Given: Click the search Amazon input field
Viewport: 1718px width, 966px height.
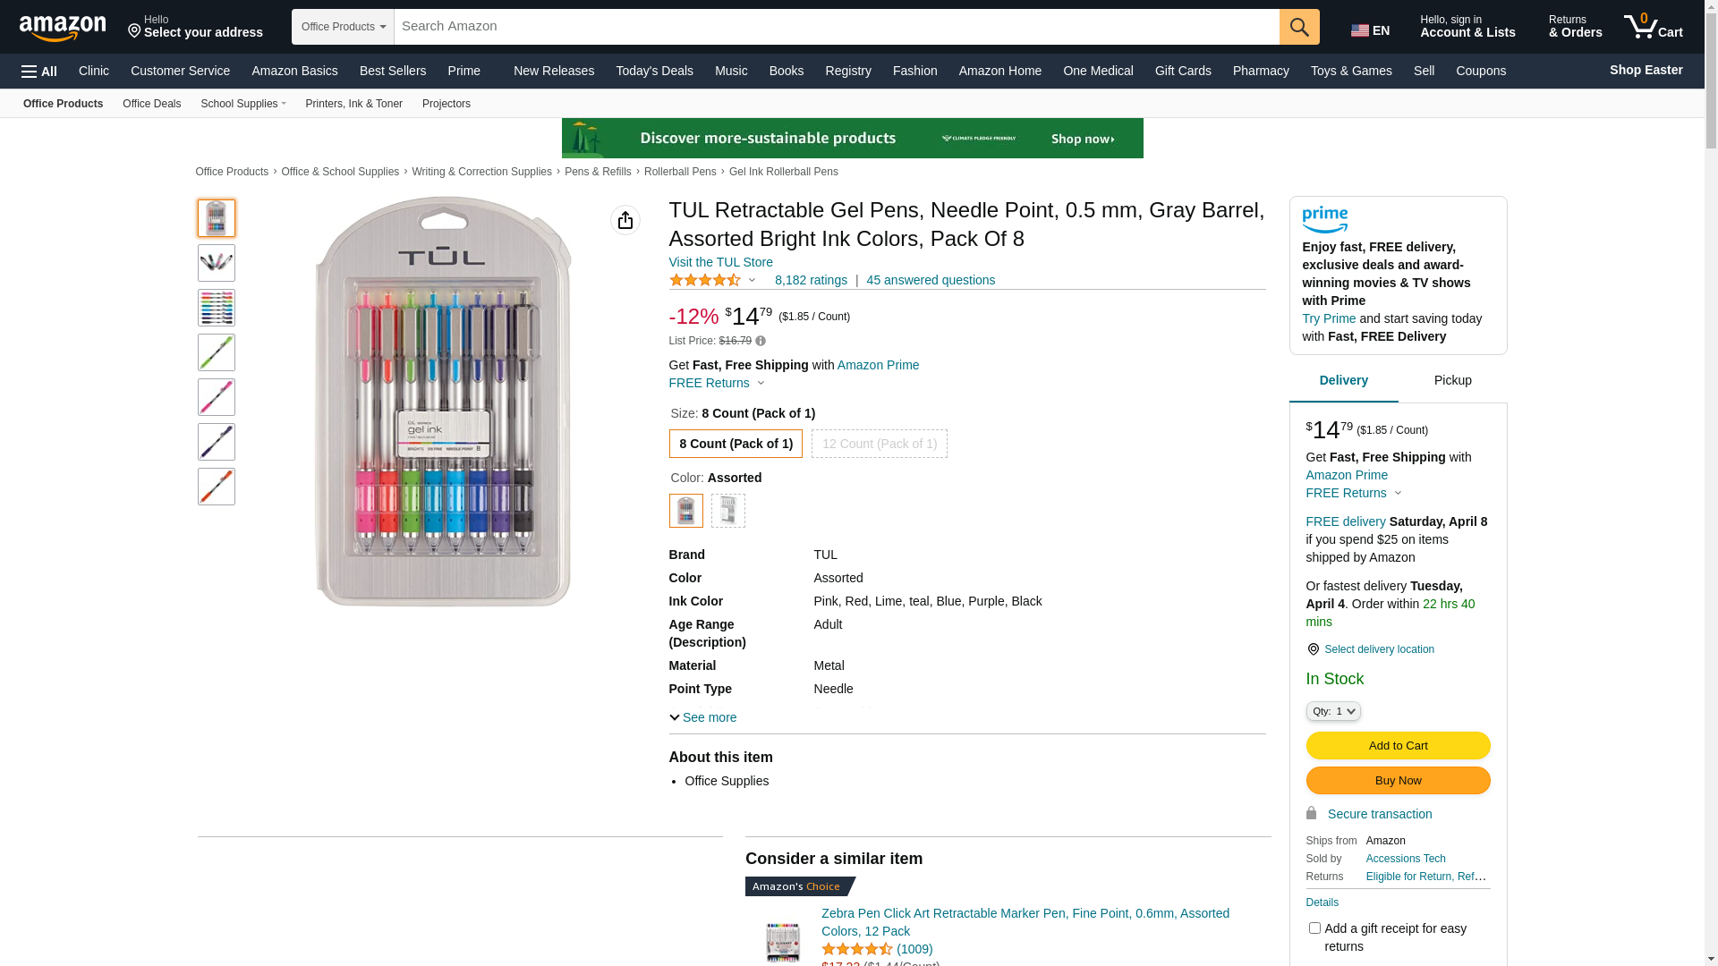Looking at the screenshot, I should tap(836, 27).
